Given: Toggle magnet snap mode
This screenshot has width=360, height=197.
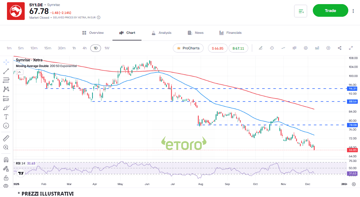Looking at the screenshot, I should tap(6, 159).
